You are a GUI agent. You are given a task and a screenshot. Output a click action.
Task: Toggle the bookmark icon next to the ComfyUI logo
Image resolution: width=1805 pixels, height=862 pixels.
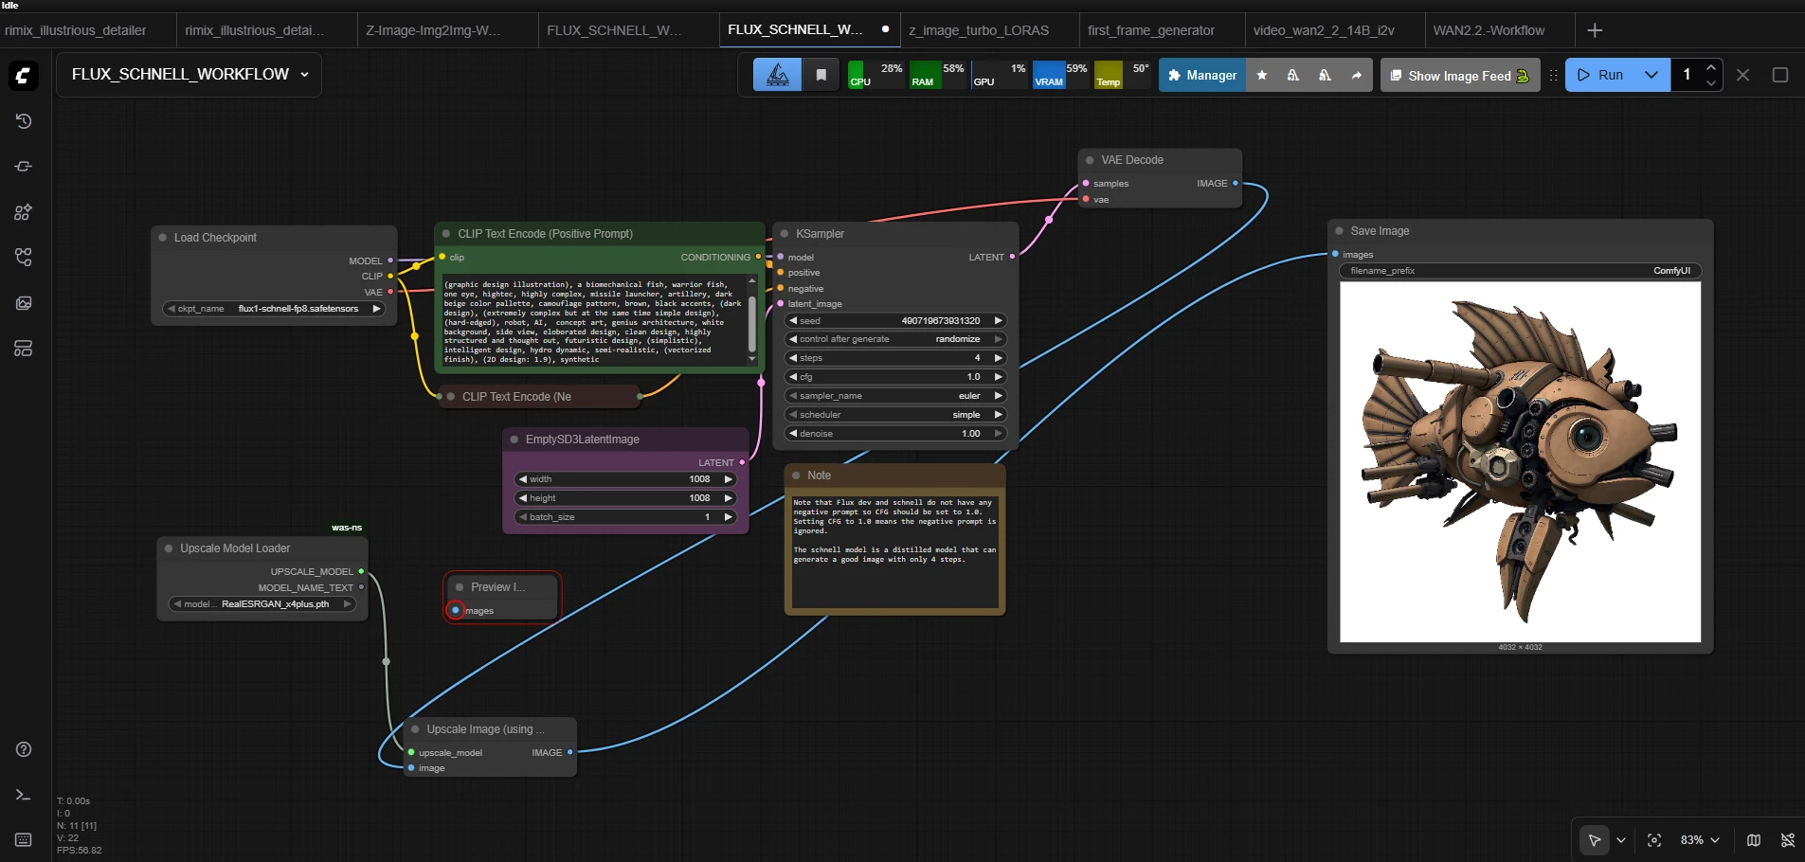821,74
